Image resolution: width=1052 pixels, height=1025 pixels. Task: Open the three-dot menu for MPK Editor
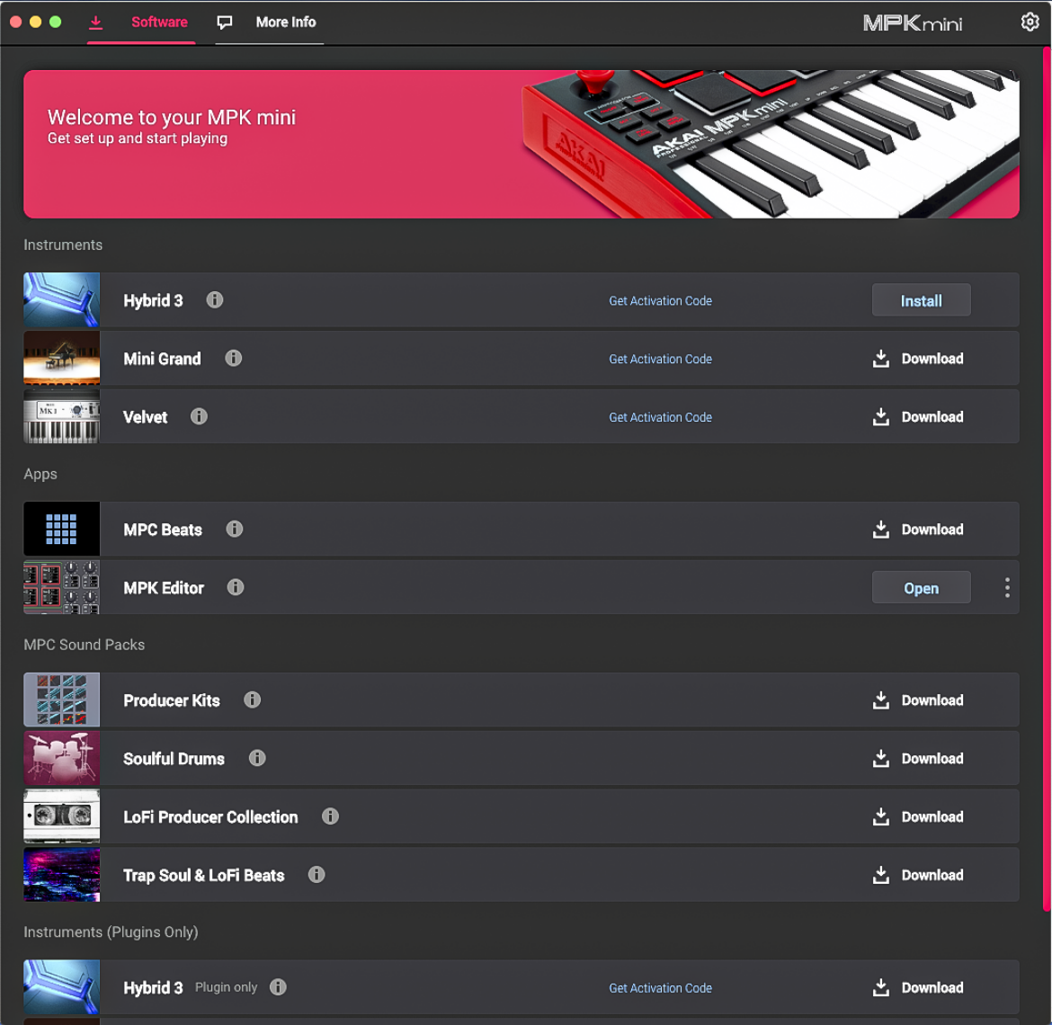1007,588
